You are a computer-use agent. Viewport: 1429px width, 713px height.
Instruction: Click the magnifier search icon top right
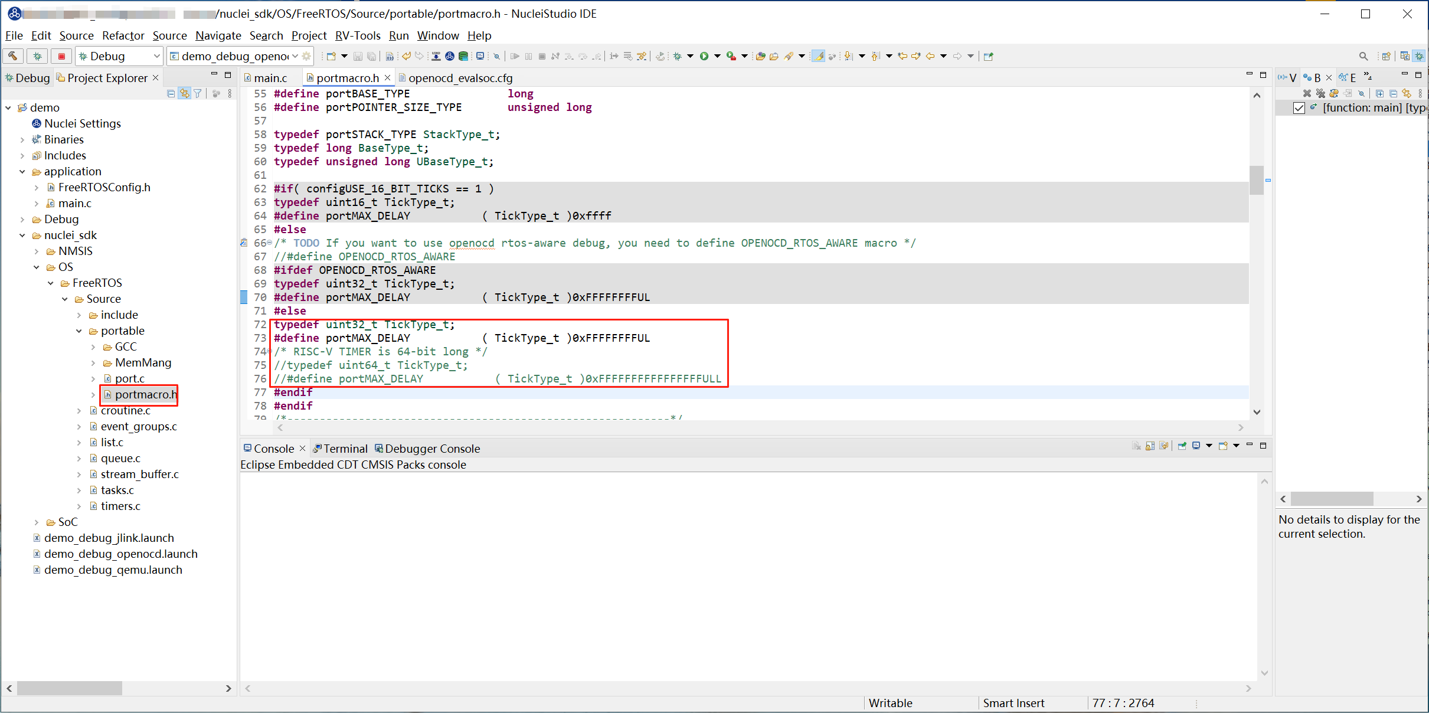[x=1363, y=56]
